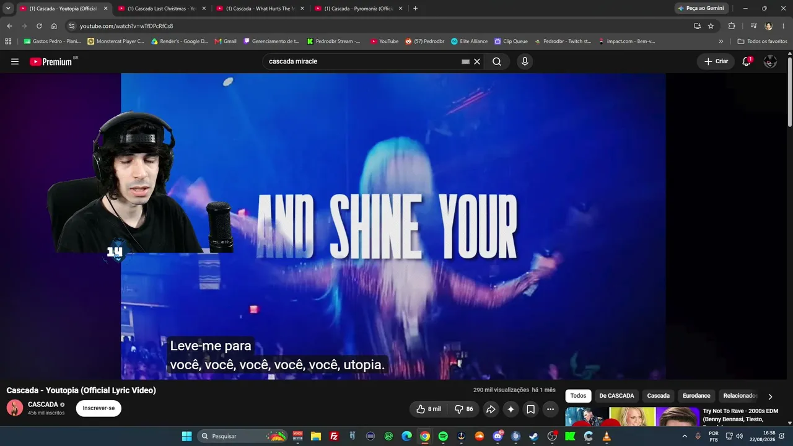Open a new browser tab

(x=415, y=9)
